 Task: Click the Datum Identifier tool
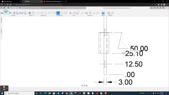pyautogui.click(x=90, y=13)
